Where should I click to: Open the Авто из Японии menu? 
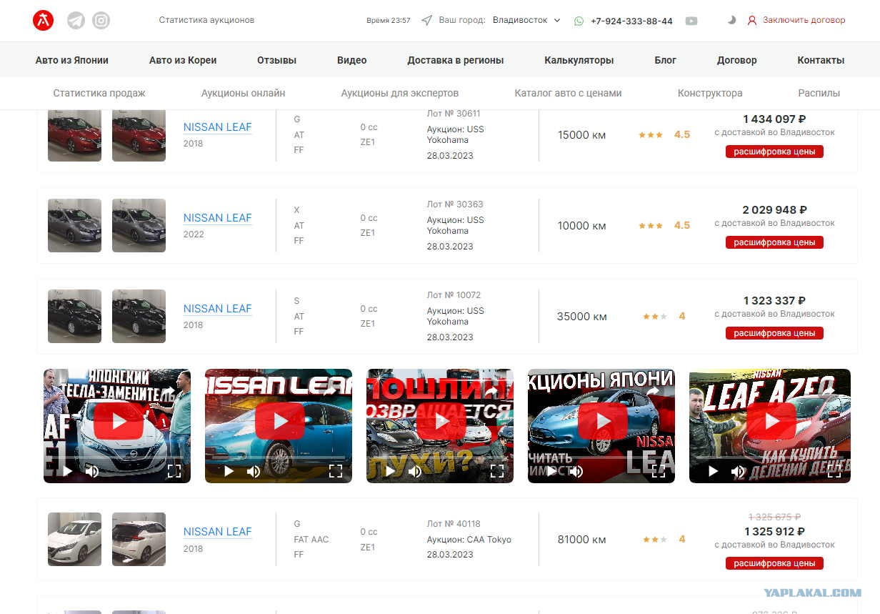tap(72, 60)
